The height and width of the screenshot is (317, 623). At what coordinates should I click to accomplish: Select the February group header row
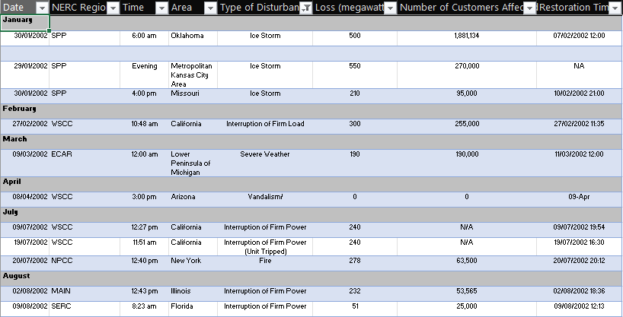311,112
